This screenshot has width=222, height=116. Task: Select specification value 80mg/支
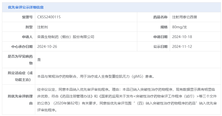(x=180, y=27)
